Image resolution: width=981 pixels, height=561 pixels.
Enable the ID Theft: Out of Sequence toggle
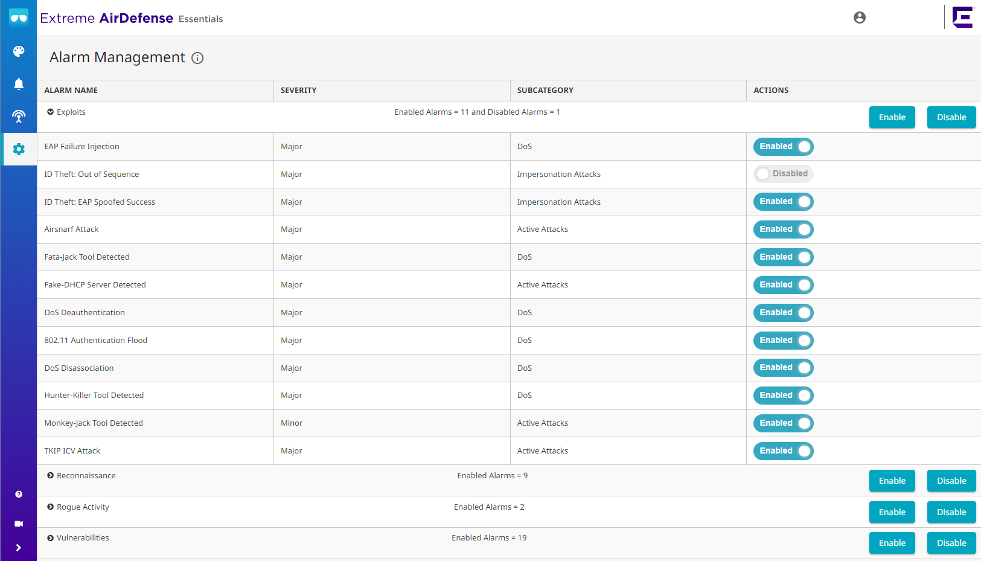(x=783, y=174)
